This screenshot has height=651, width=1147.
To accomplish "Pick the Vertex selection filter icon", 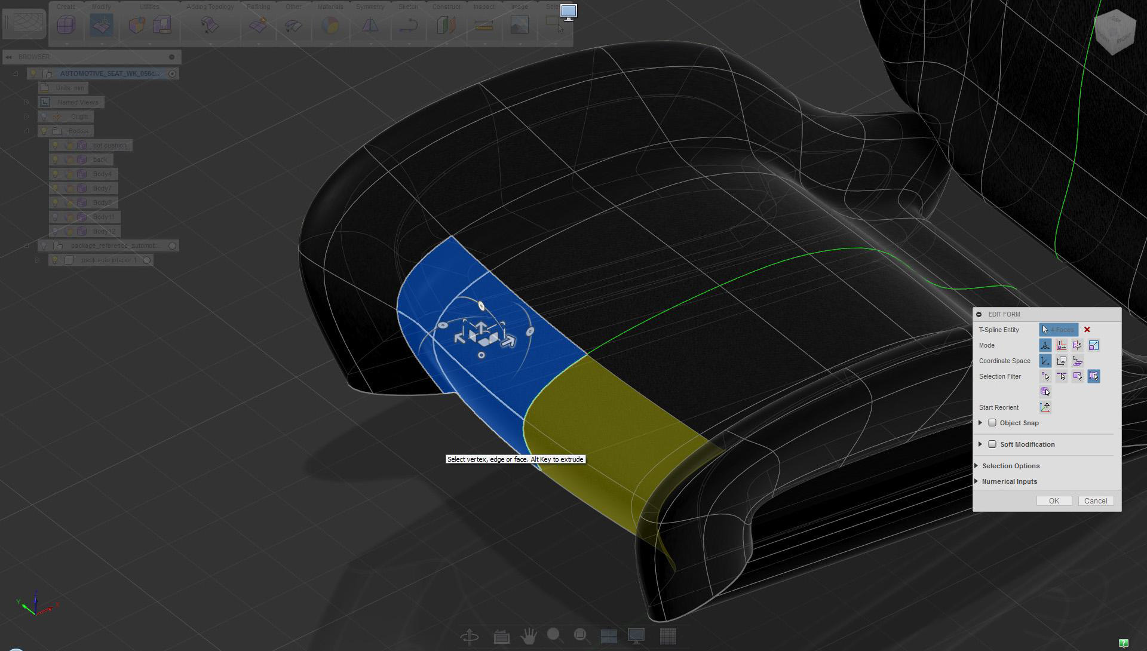I will [x=1045, y=376].
